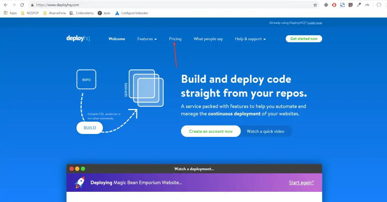Click the Get started now button
Image resolution: width=387 pixels, height=202 pixels.
304,39
